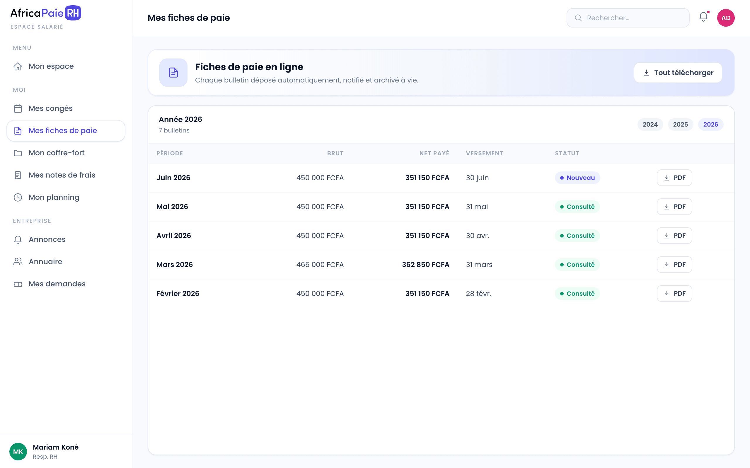Click the MK avatar of Mariam Koné
Viewport: 750px width, 468px height.
coord(18,452)
